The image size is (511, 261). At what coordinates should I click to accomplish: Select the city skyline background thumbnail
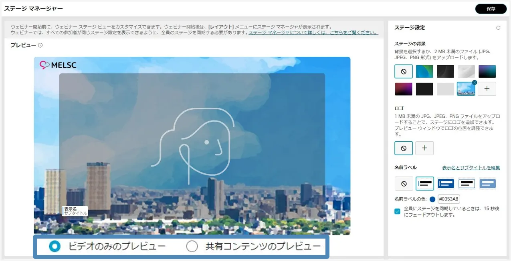pos(466,89)
